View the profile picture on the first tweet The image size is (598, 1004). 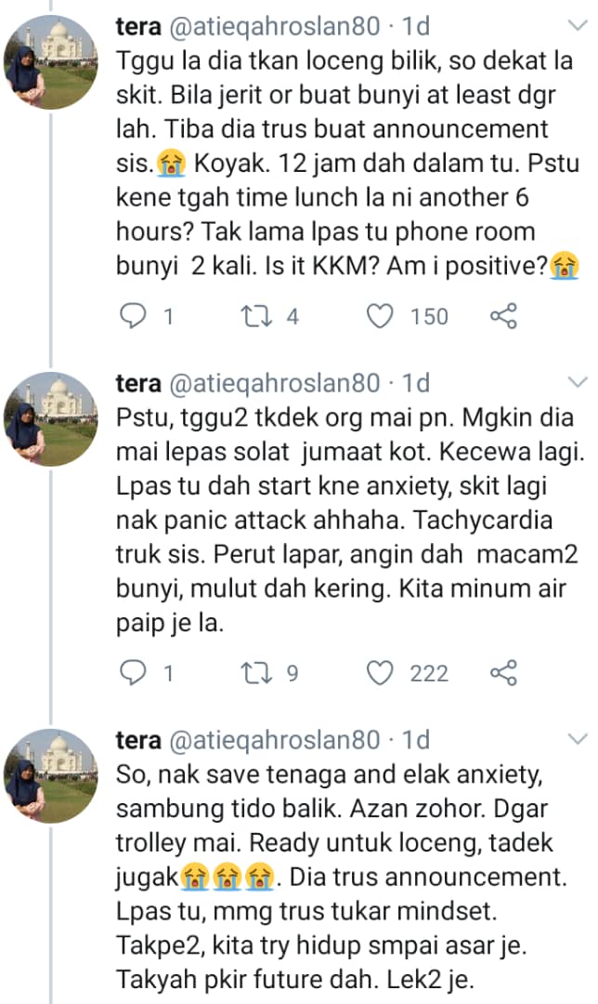tap(50, 62)
